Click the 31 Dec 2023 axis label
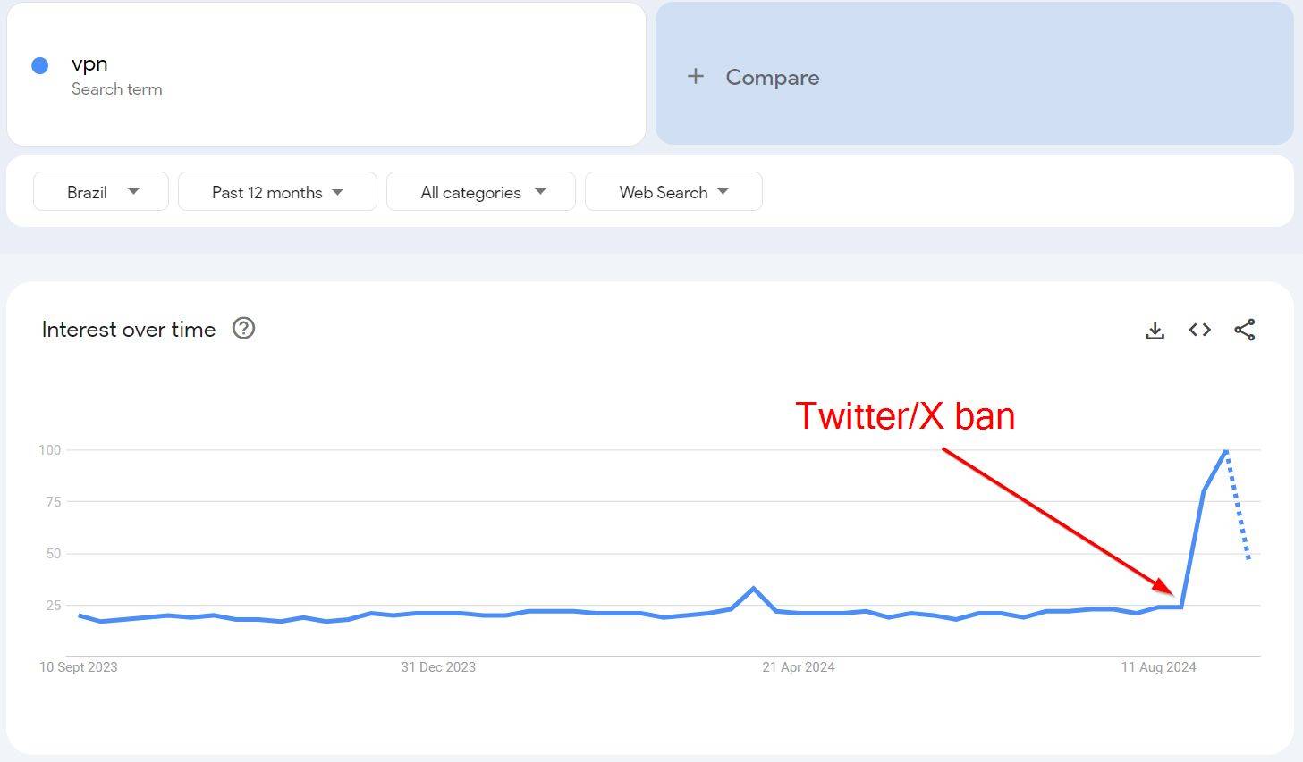1303x762 pixels. (438, 667)
